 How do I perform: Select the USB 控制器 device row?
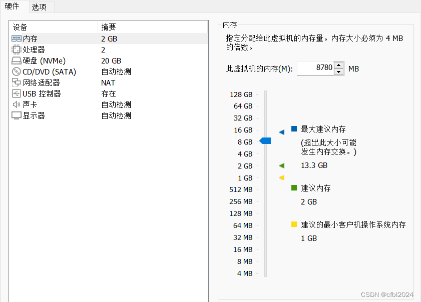109,93
